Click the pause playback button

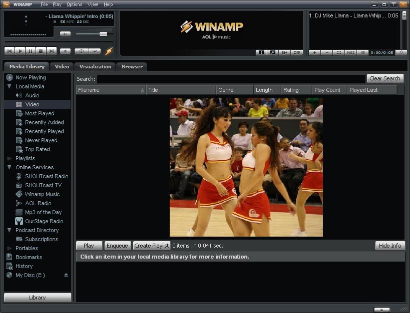click(x=31, y=51)
